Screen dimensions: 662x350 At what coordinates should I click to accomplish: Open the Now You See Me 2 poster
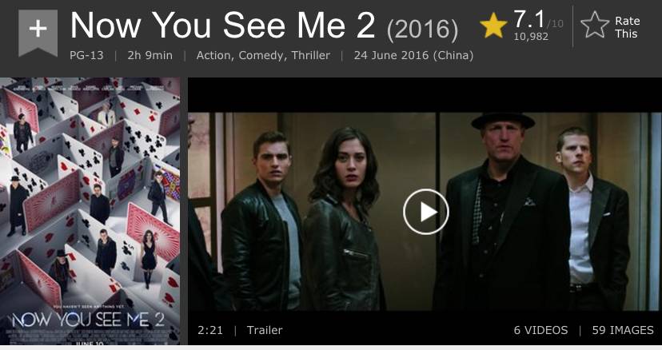click(x=90, y=211)
